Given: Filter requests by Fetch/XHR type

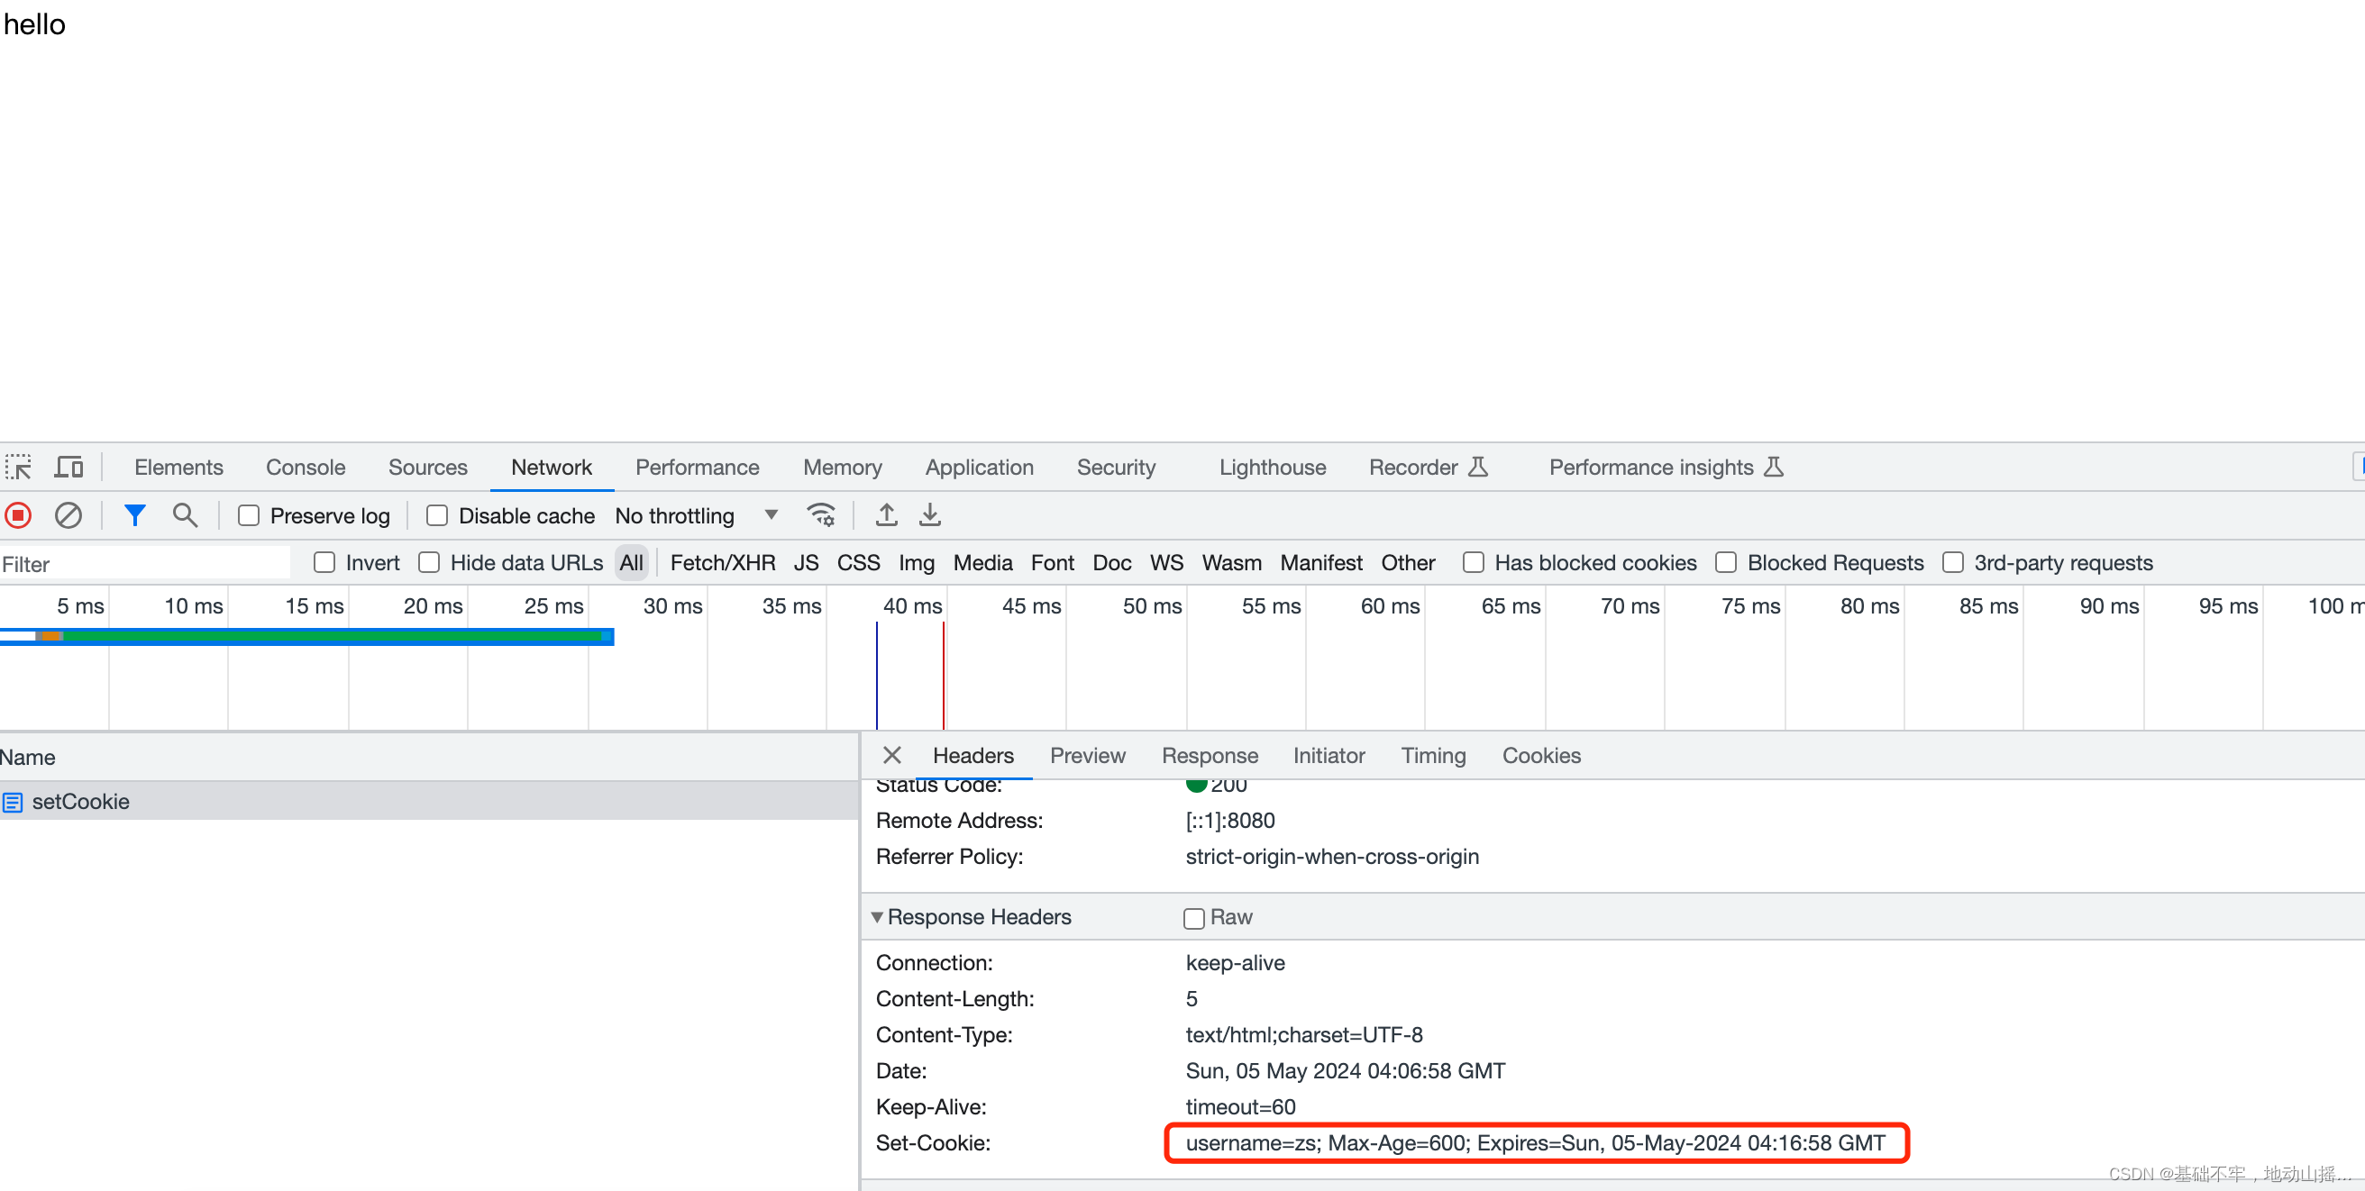Looking at the screenshot, I should [722, 563].
